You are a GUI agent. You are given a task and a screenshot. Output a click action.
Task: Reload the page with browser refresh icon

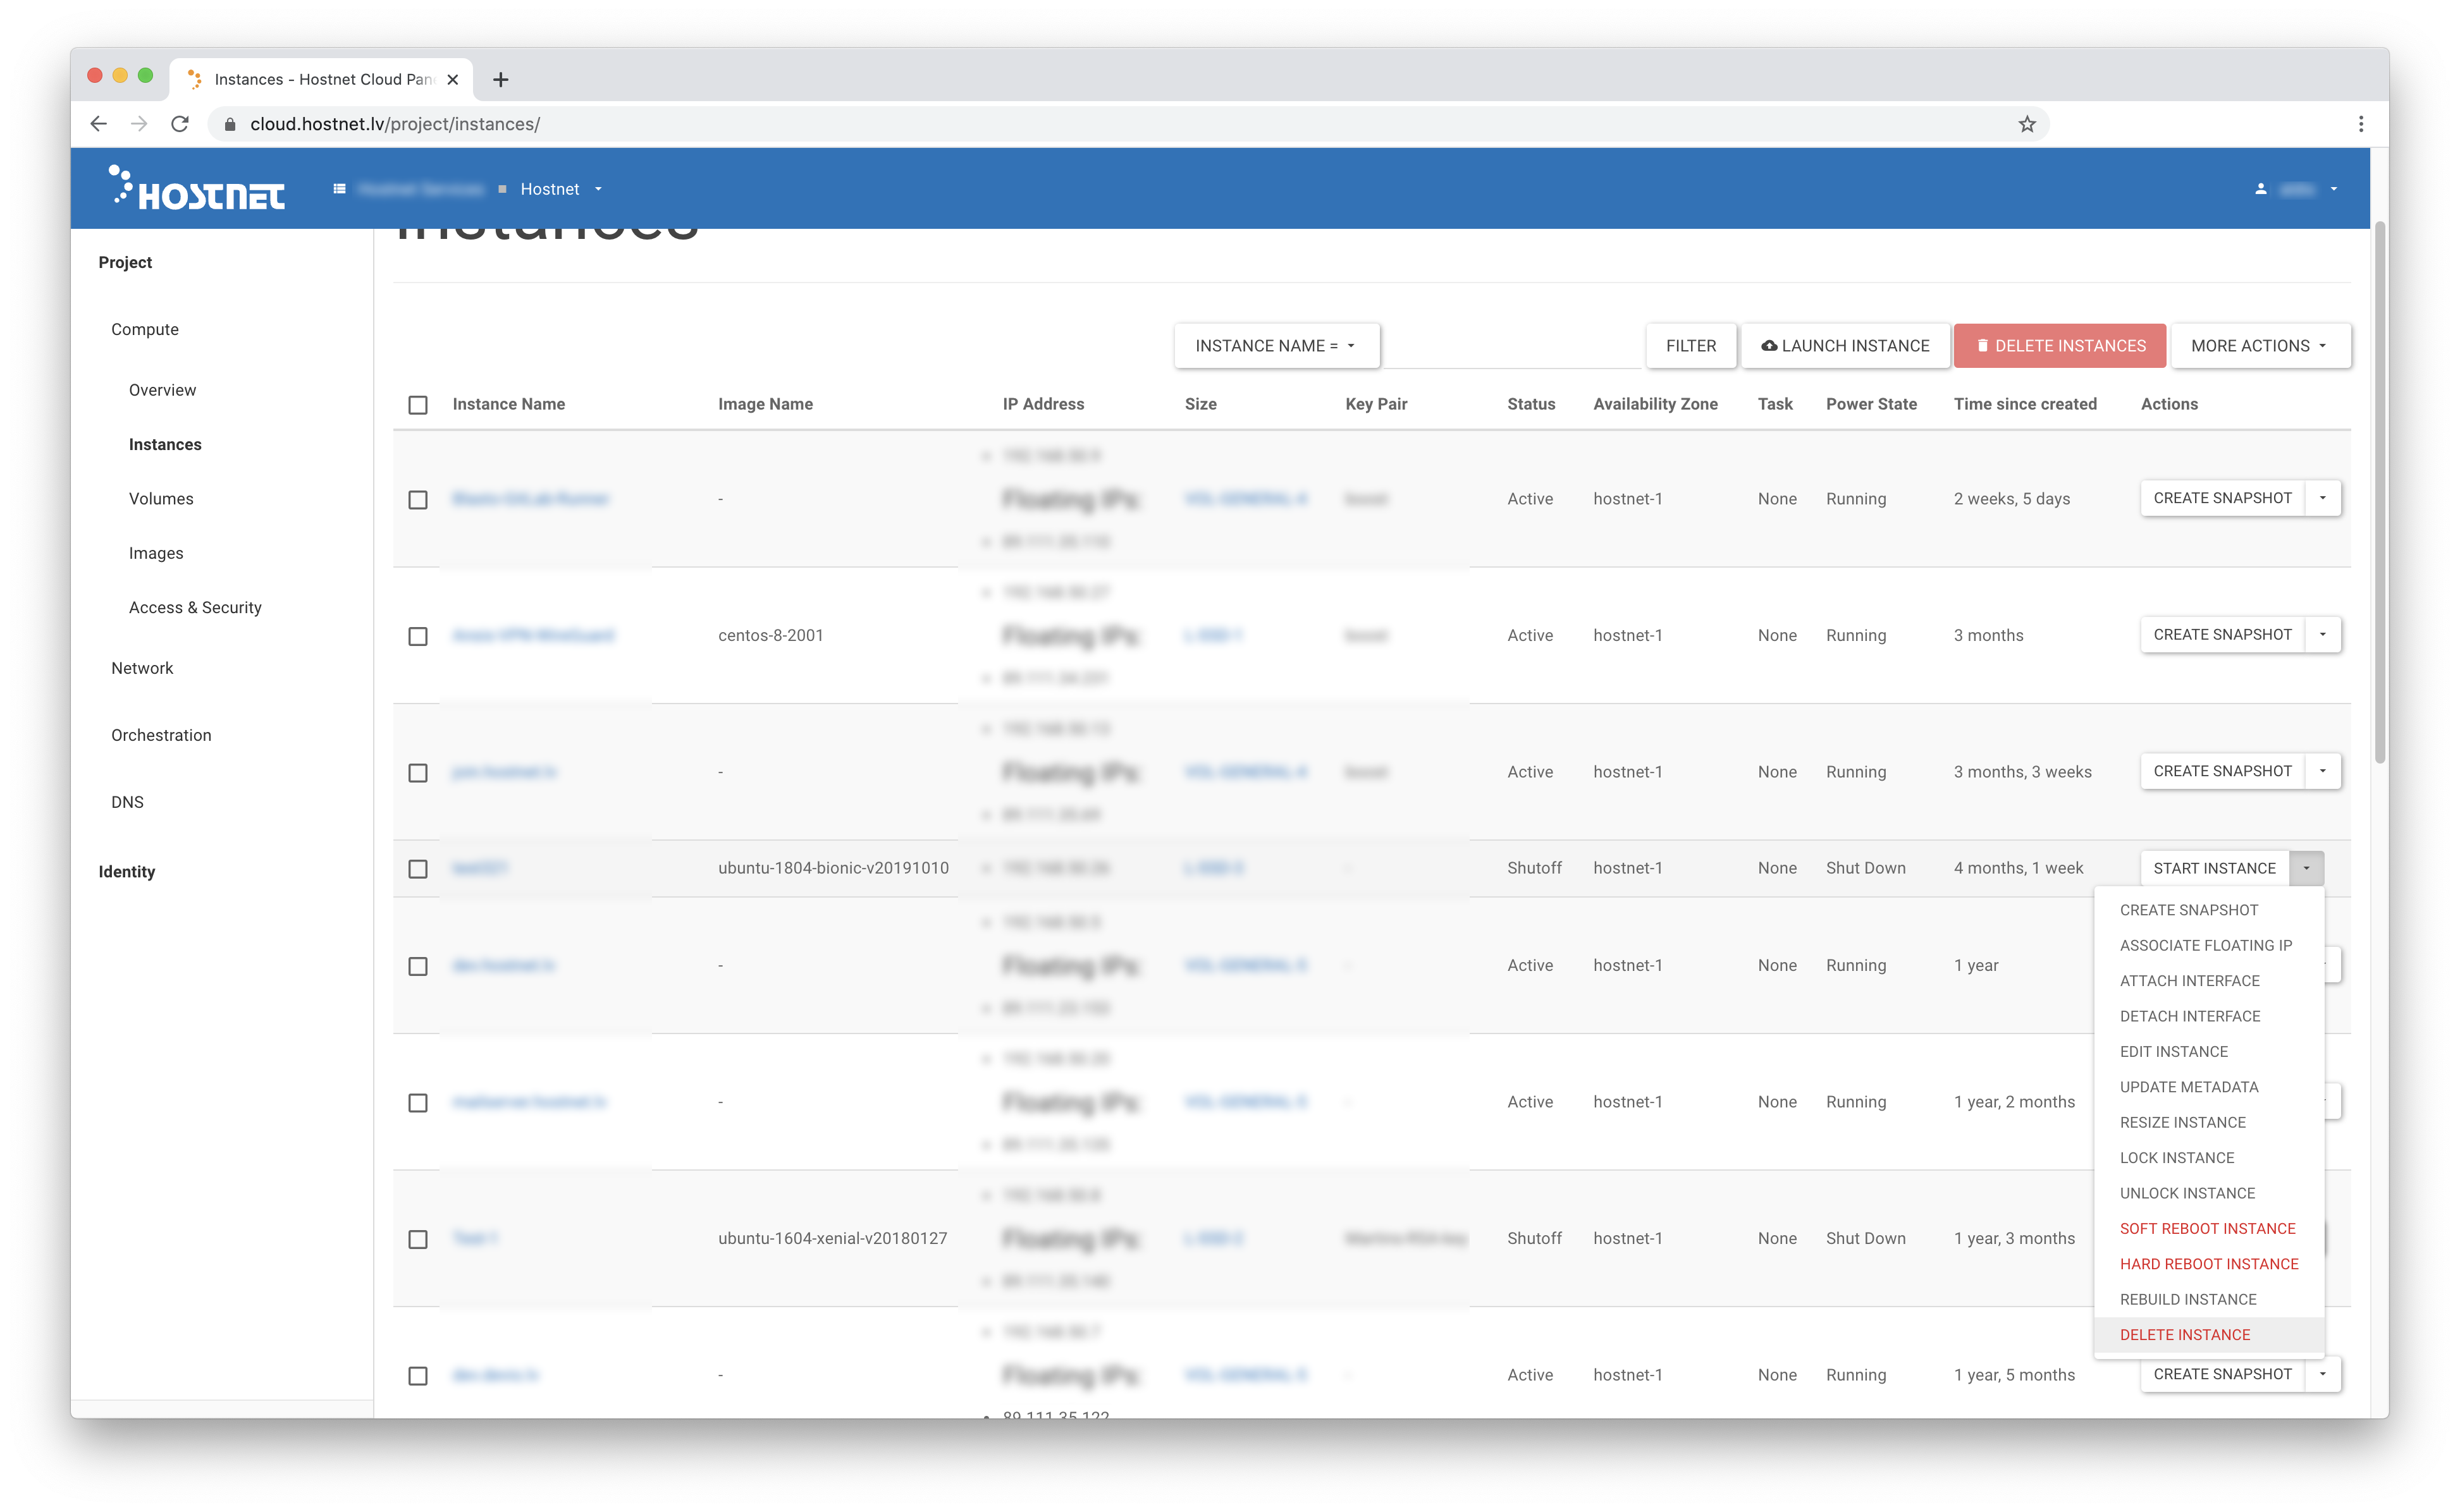180,124
